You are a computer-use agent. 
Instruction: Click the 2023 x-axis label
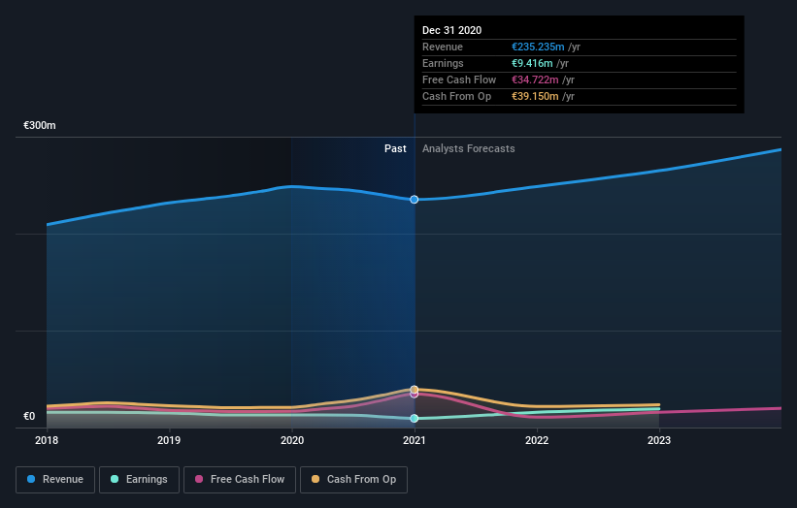click(x=659, y=440)
